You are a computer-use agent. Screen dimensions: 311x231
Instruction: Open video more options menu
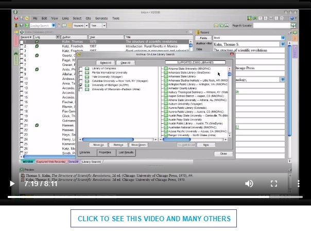click(x=299, y=184)
